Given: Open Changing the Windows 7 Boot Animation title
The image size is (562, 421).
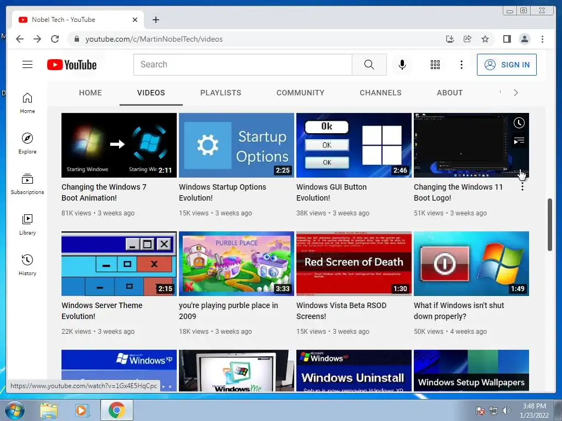Looking at the screenshot, I should pos(104,192).
